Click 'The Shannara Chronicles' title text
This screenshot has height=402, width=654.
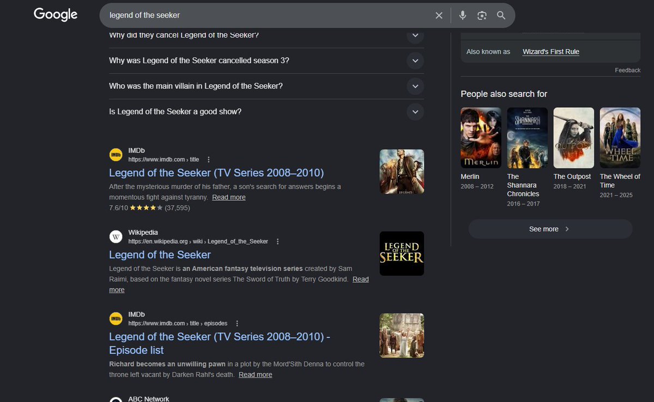click(x=523, y=185)
